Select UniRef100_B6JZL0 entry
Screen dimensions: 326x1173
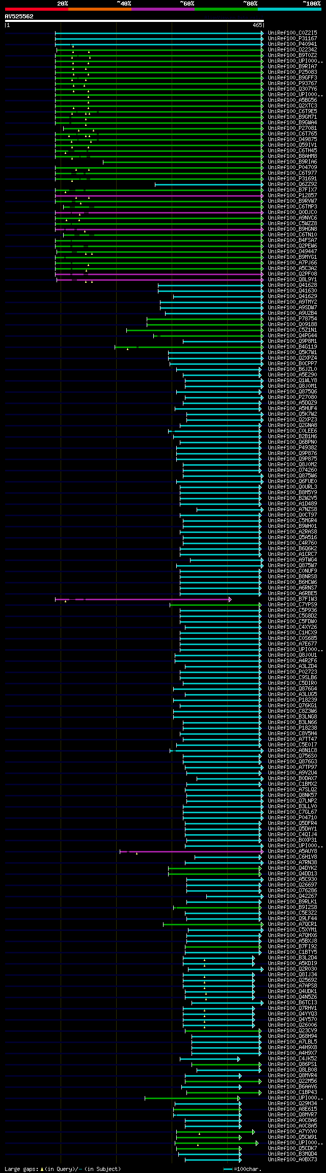click(x=292, y=369)
